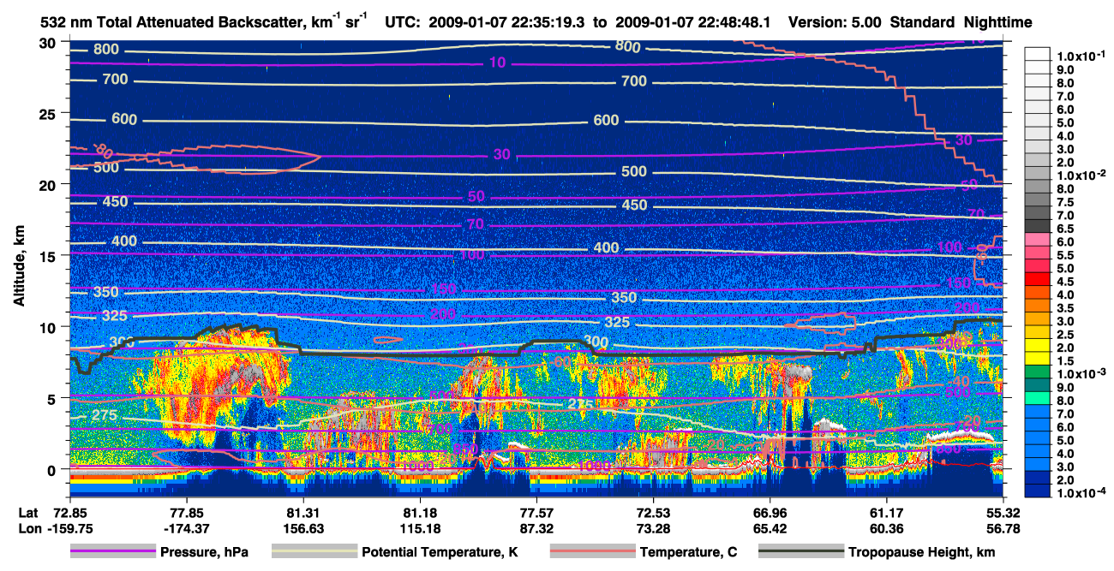Click longitude value '56.78'
1114x571 pixels.
[1003, 529]
